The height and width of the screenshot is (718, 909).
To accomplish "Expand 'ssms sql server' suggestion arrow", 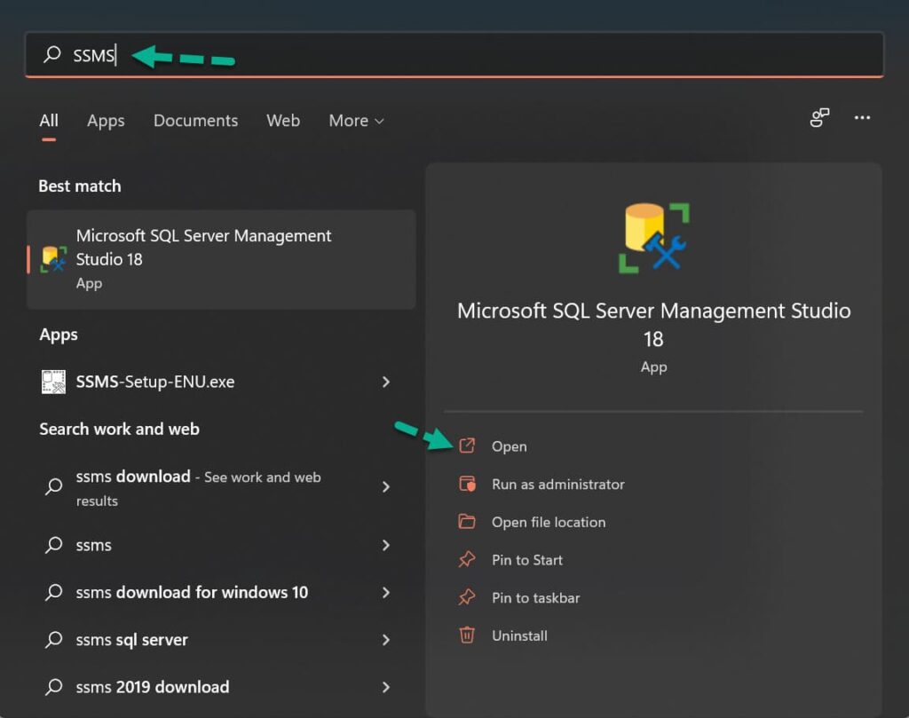I will pos(386,640).
